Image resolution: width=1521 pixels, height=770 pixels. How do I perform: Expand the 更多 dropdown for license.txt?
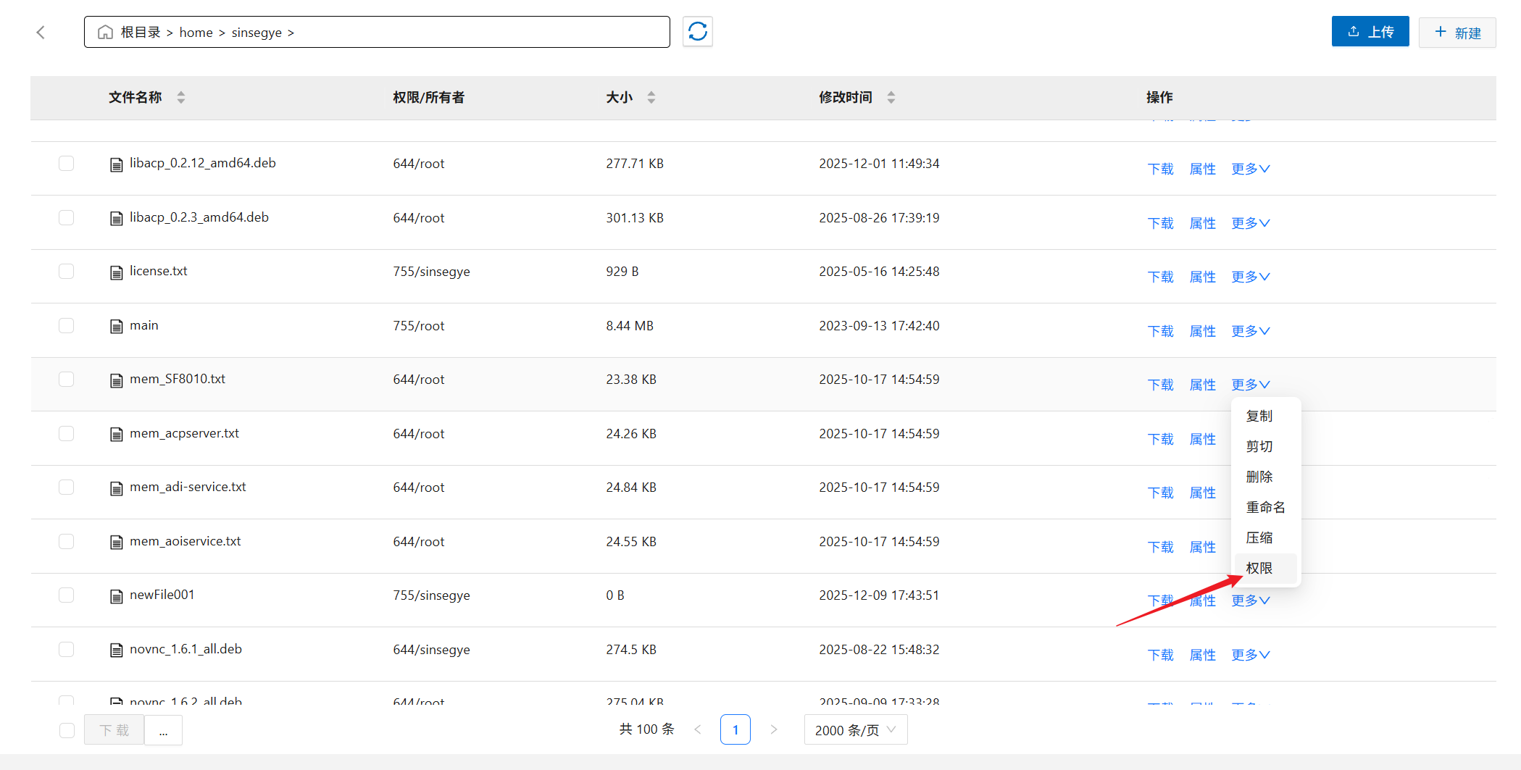(x=1250, y=277)
